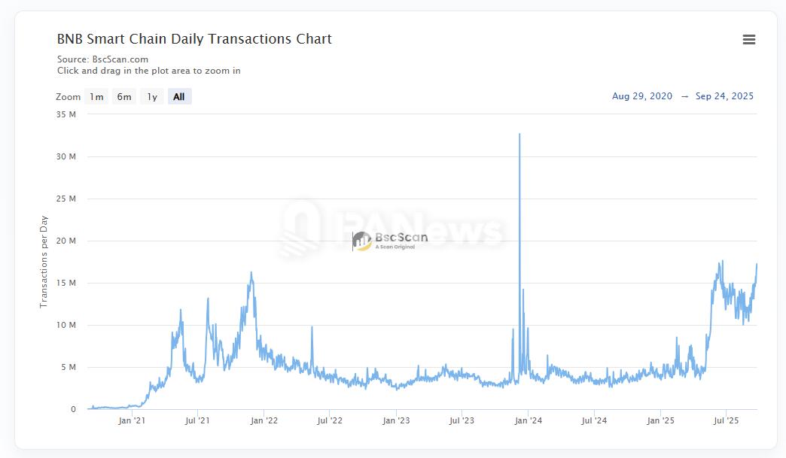Click the arrow between the date range fields
The image size is (786, 458).
tap(684, 96)
